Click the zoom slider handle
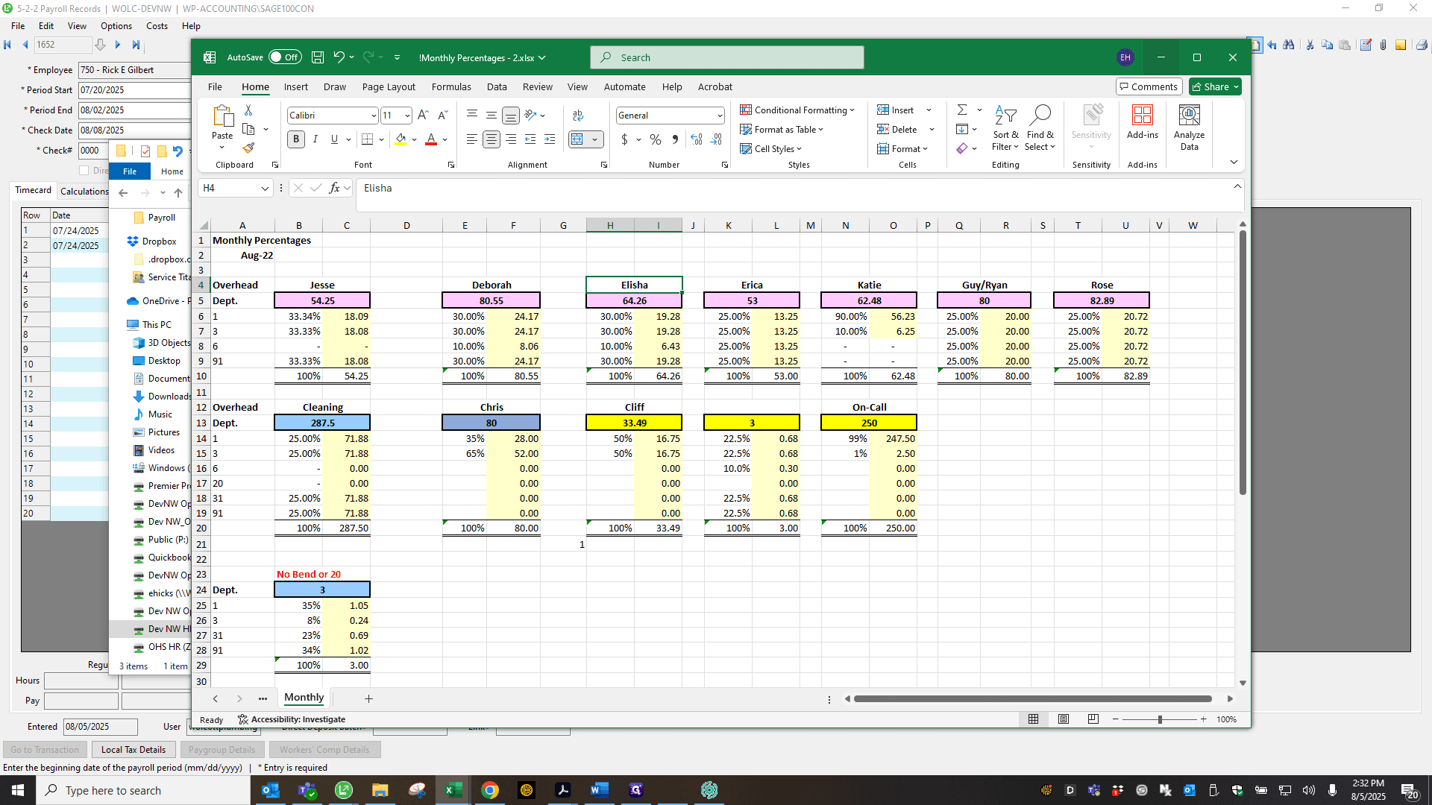This screenshot has width=1432, height=805. [x=1160, y=719]
